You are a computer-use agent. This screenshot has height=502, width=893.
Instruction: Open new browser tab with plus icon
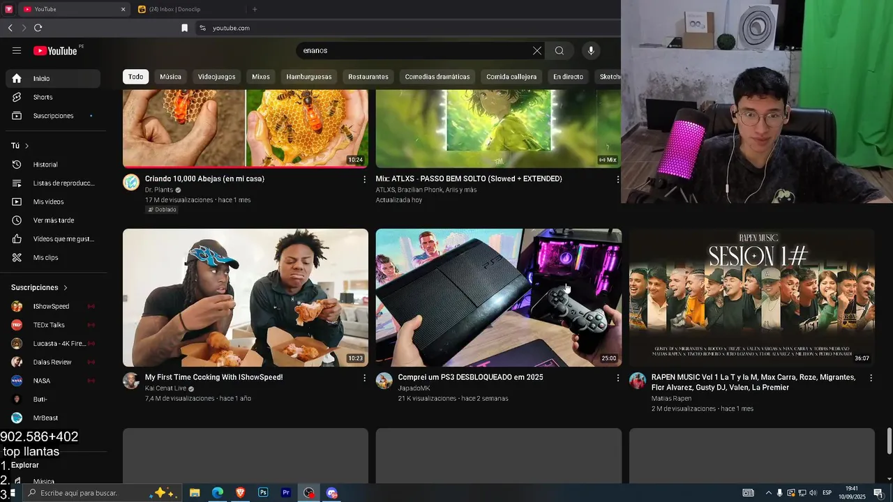tap(255, 9)
